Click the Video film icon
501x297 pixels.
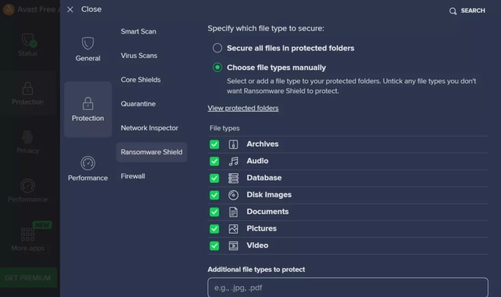[x=233, y=246]
